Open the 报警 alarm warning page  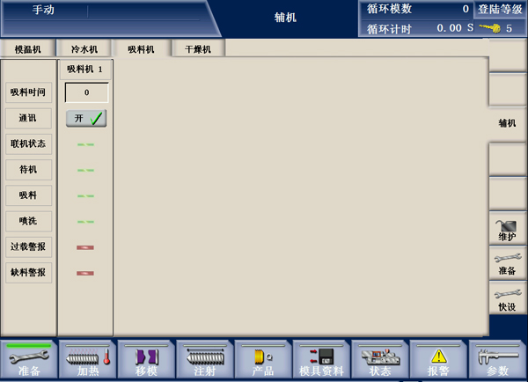click(x=438, y=360)
